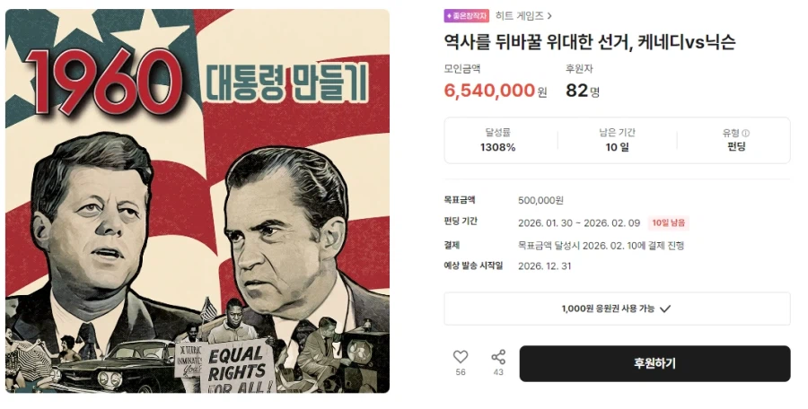Click the 남은 기간 10일 value
Image resolution: width=808 pixels, height=409 pixels.
617,147
